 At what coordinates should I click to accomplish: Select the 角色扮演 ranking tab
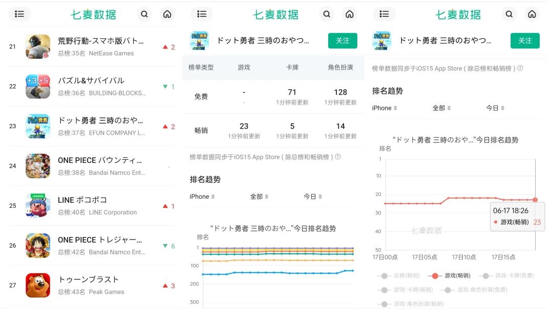pos(341,67)
